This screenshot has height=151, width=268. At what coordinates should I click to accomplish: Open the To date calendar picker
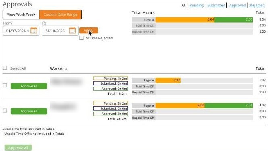(73, 31)
